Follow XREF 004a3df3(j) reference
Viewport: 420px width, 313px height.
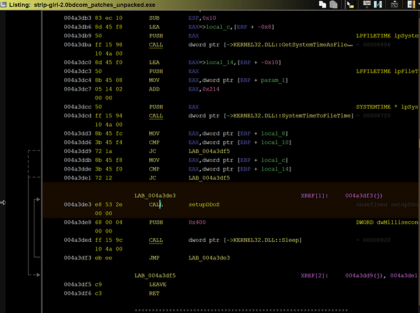click(364, 196)
